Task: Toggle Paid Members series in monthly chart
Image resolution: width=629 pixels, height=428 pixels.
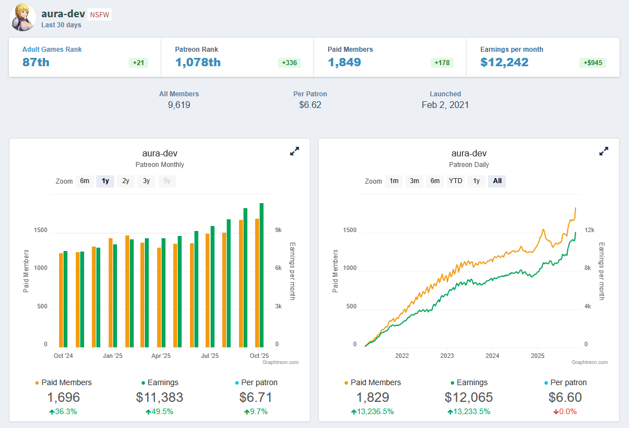Action: [x=64, y=383]
